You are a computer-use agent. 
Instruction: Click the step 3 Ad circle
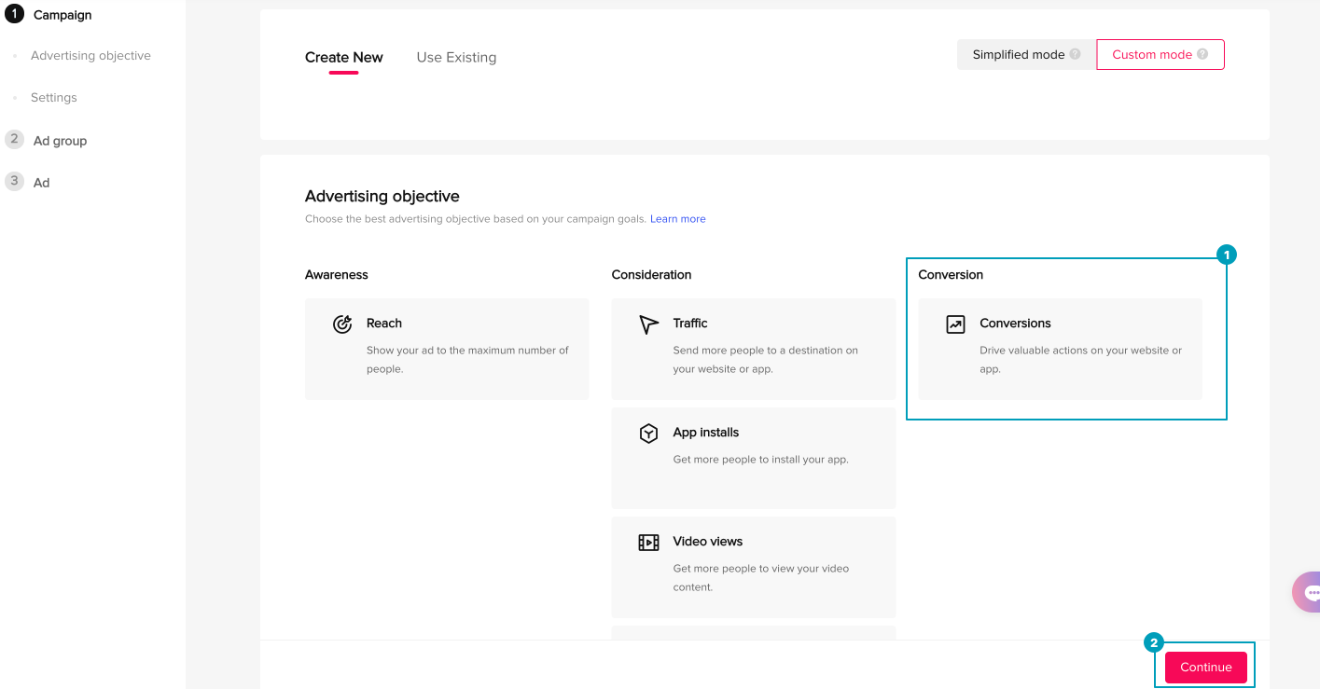[x=14, y=181]
